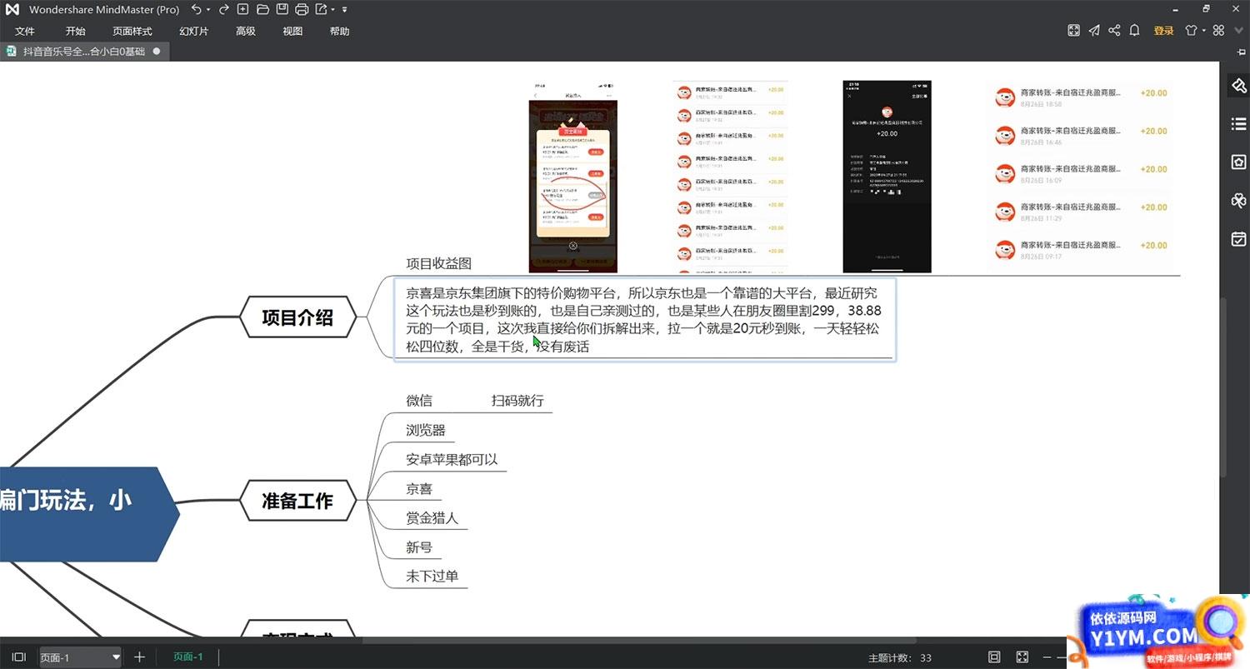Click the 主题计数: 33 status text

point(900,658)
